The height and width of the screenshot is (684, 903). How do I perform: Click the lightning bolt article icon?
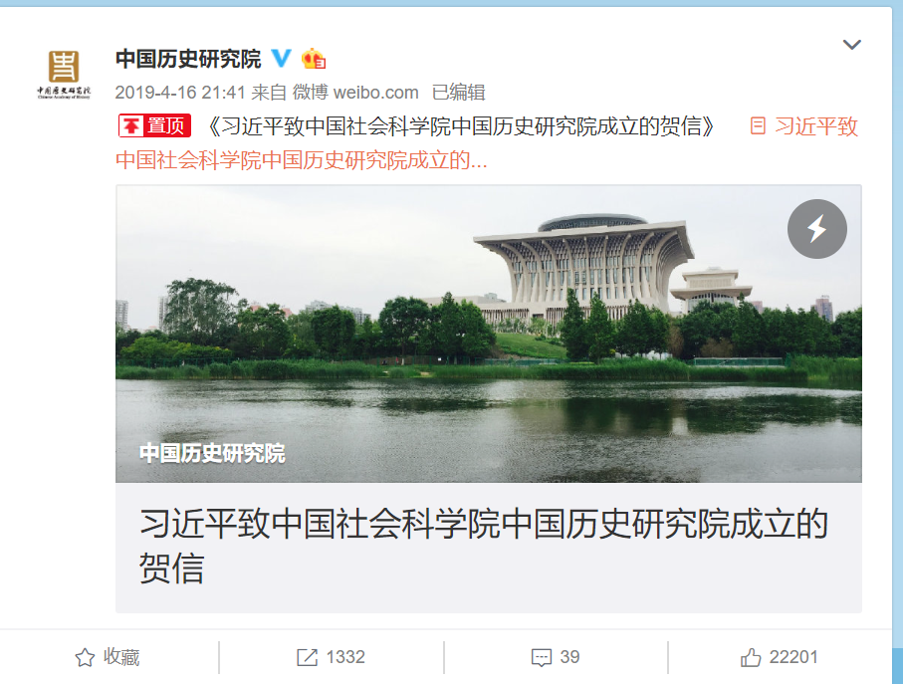(x=816, y=229)
